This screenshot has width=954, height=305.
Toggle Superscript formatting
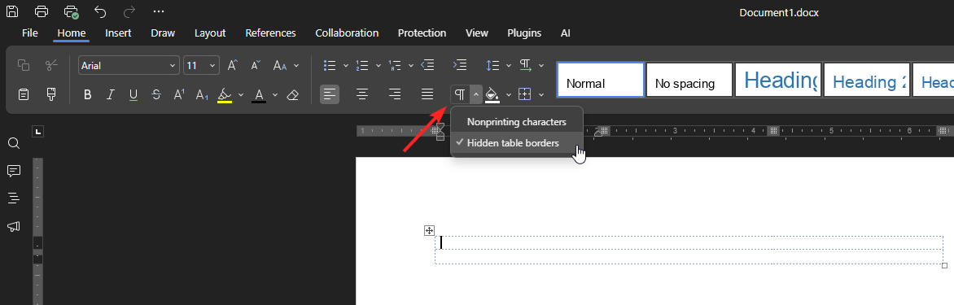[179, 95]
